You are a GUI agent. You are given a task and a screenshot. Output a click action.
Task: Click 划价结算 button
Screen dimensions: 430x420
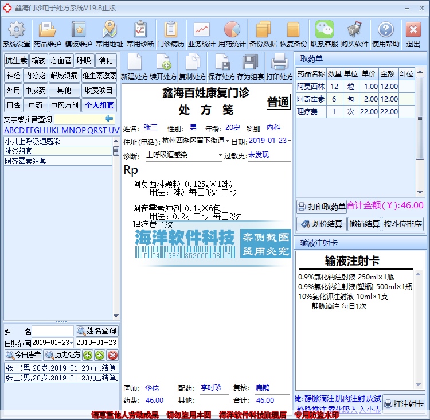coord(322,224)
